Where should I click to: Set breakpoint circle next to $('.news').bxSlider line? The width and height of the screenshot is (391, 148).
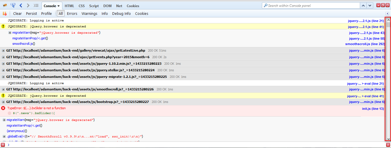(x=9, y=113)
